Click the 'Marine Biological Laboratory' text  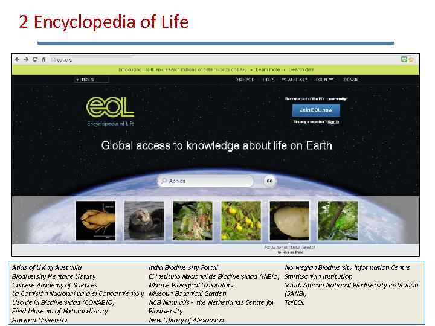(191, 285)
